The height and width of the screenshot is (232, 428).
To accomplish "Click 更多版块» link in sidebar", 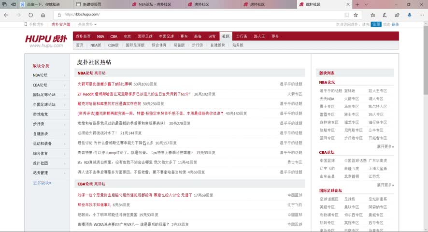I will (42, 183).
